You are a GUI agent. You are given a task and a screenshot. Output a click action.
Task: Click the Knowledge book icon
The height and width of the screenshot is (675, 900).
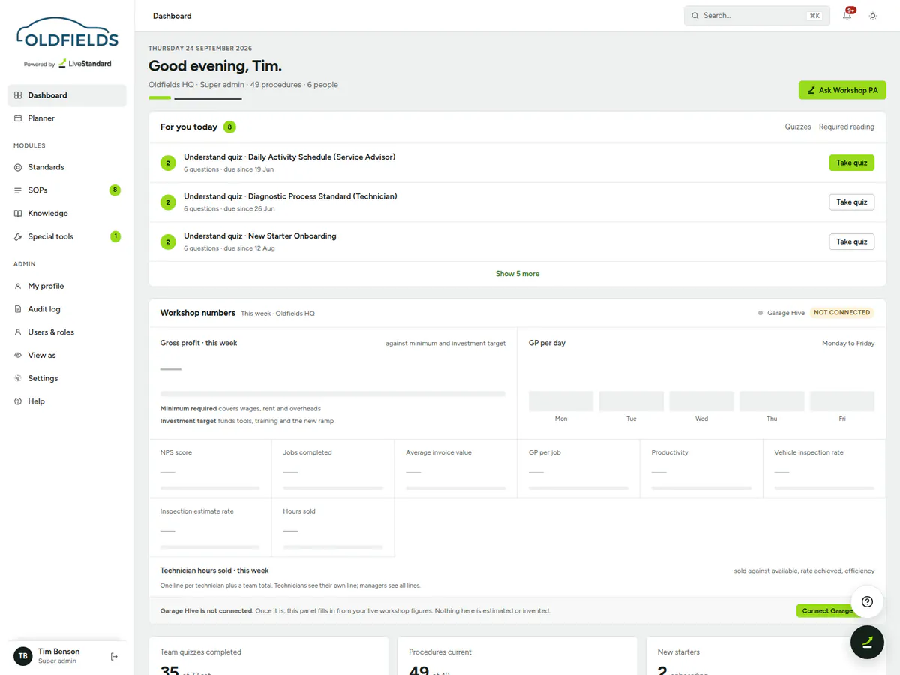click(18, 214)
